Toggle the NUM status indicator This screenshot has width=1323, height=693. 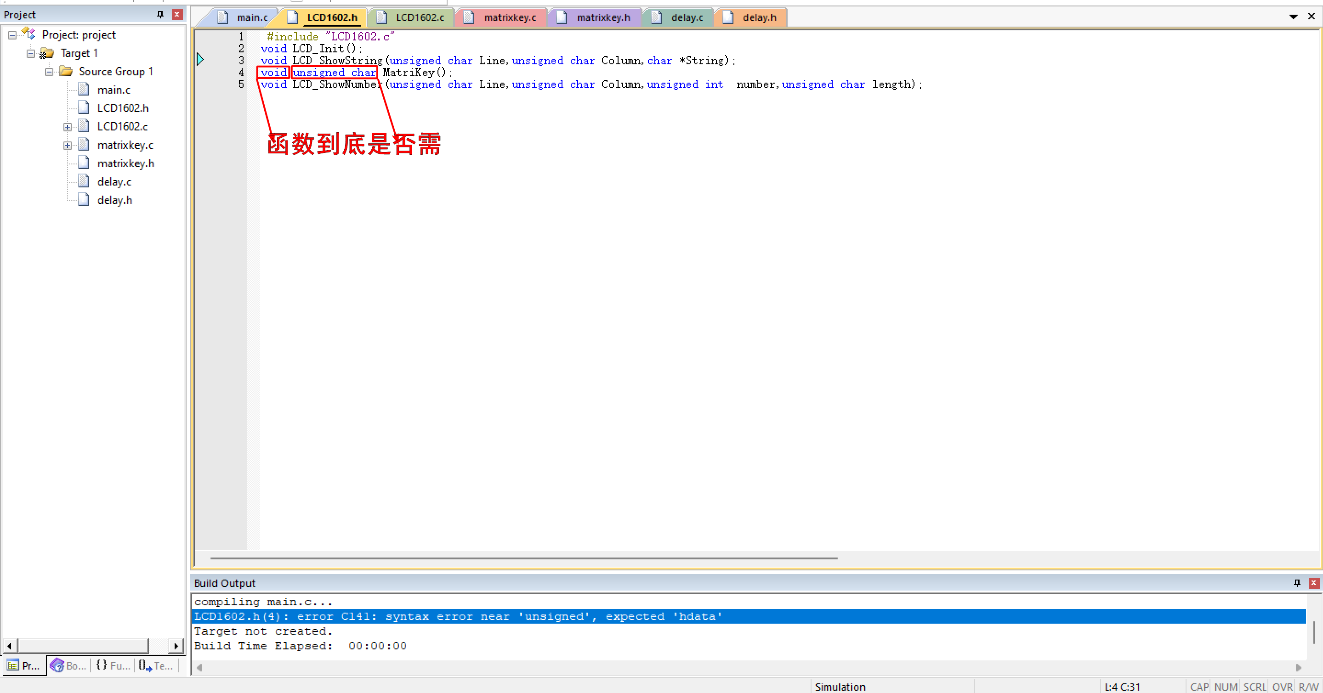click(1226, 687)
